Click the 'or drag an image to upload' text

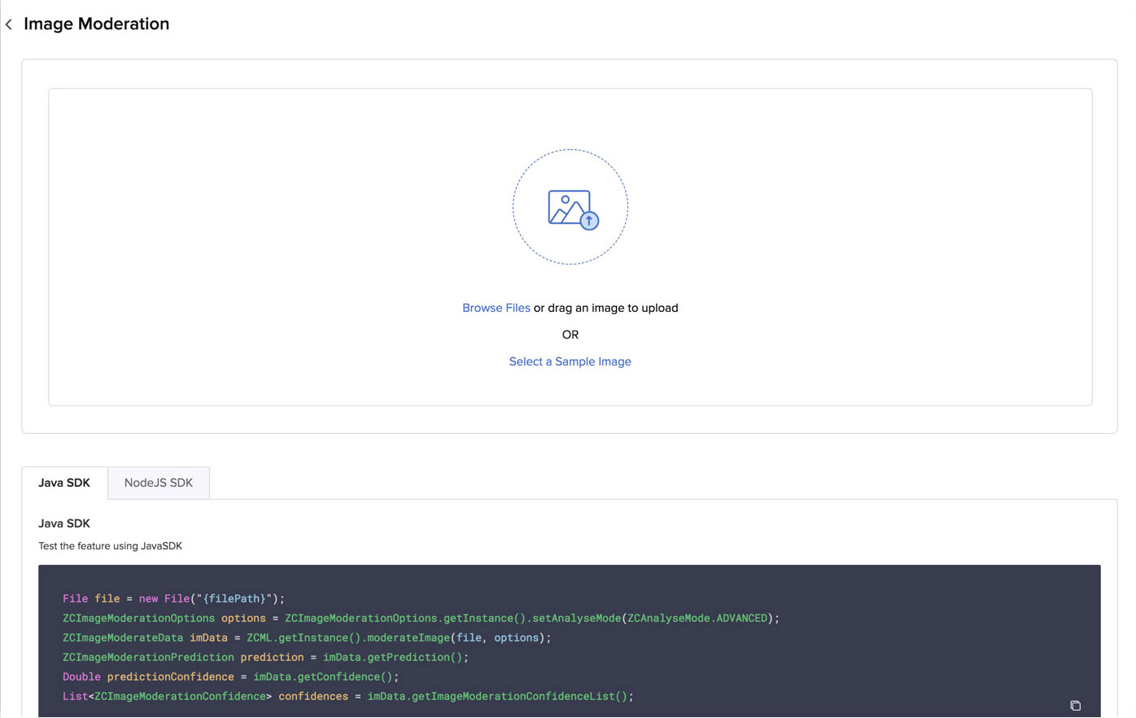[x=605, y=308]
